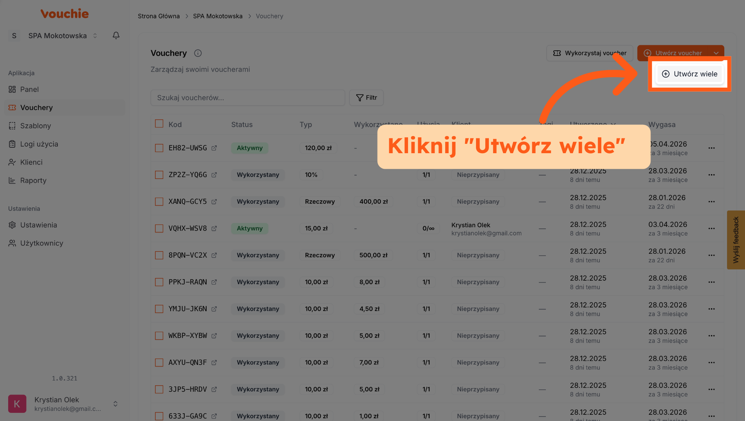Check the box for voucher YMJU-JK6N
This screenshot has width=745, height=421.
159,309
